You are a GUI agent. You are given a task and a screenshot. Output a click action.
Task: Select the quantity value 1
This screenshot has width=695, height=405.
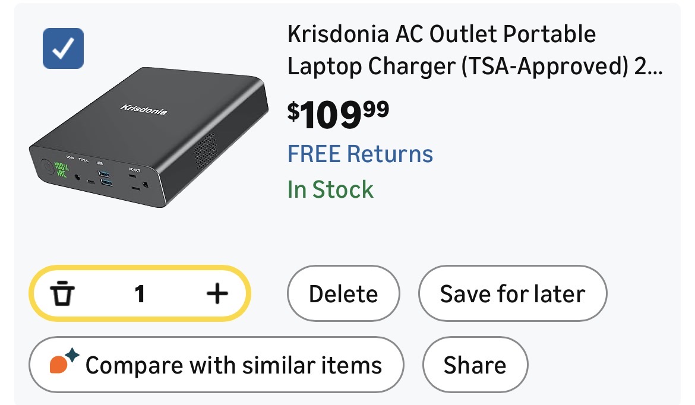point(140,293)
